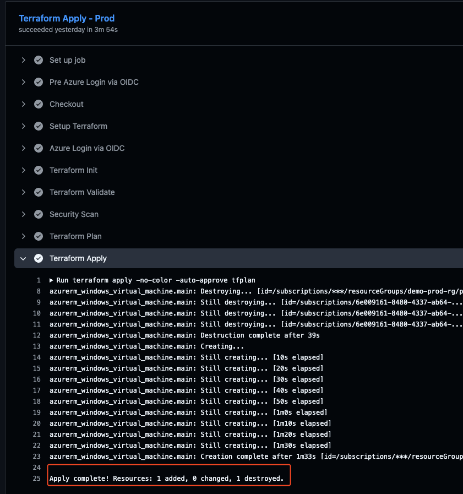Click log line number 25
Viewport: 463px width, 494px height.
coord(37,479)
